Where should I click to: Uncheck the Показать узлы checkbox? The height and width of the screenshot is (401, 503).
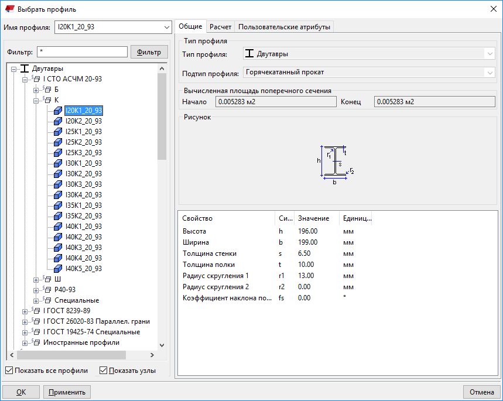click(104, 371)
